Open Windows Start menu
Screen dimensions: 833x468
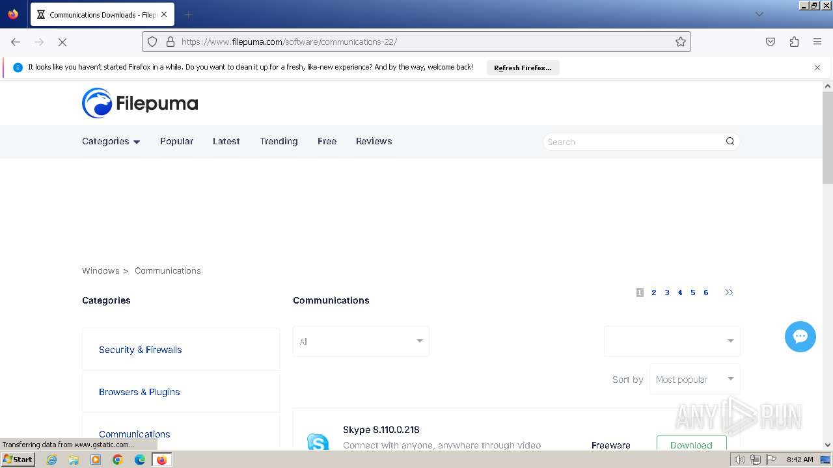click(x=18, y=460)
